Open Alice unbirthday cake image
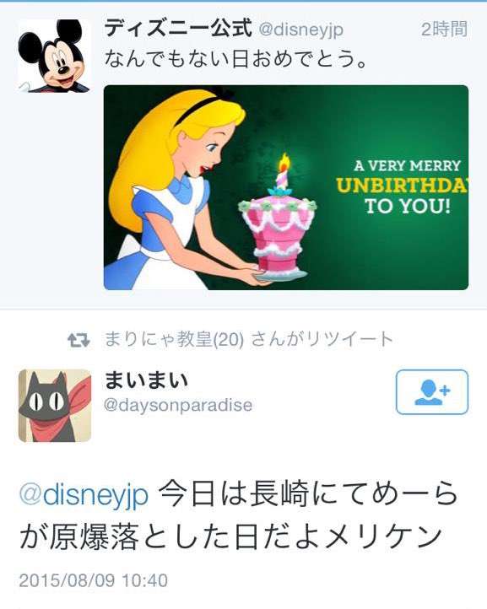Viewport: 487px width, 609px height. tap(286, 187)
